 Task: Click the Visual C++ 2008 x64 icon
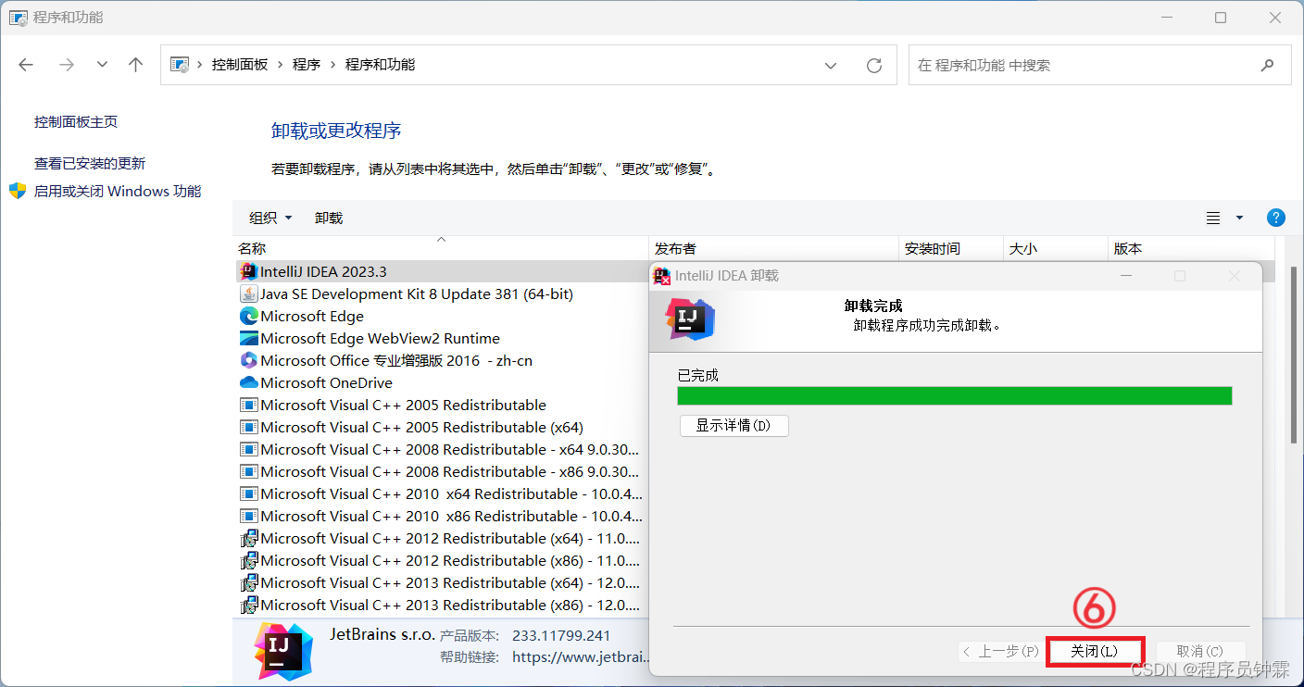(248, 449)
